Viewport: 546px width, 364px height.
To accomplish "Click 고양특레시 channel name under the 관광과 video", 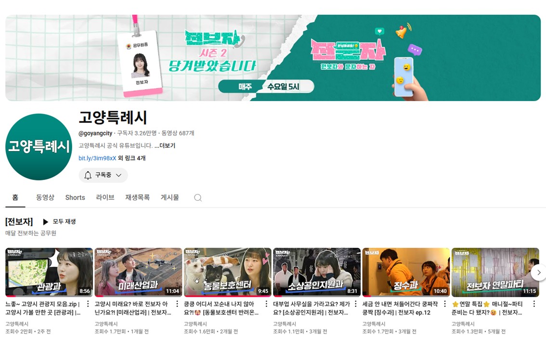I will pos(17,324).
